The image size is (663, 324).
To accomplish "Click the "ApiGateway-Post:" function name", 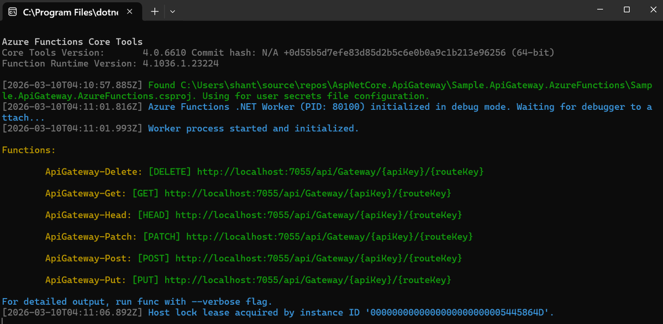I will click(88, 258).
